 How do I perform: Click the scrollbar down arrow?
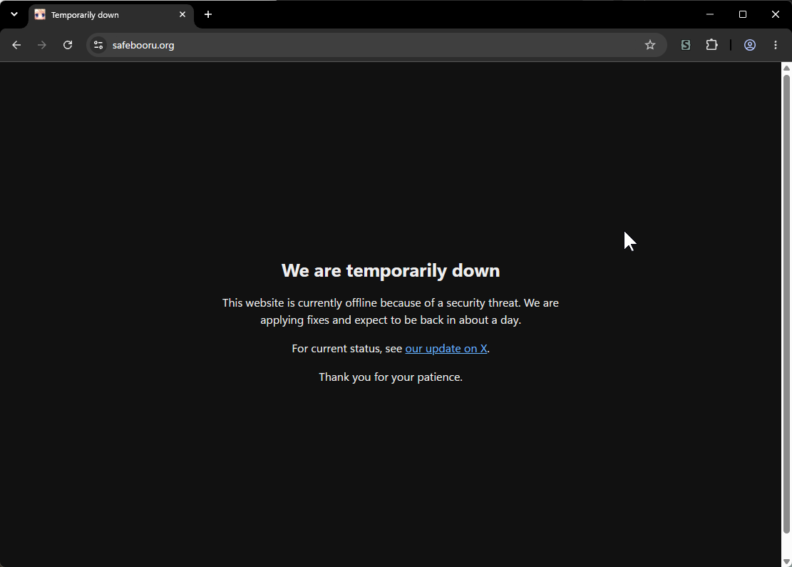[786, 561]
